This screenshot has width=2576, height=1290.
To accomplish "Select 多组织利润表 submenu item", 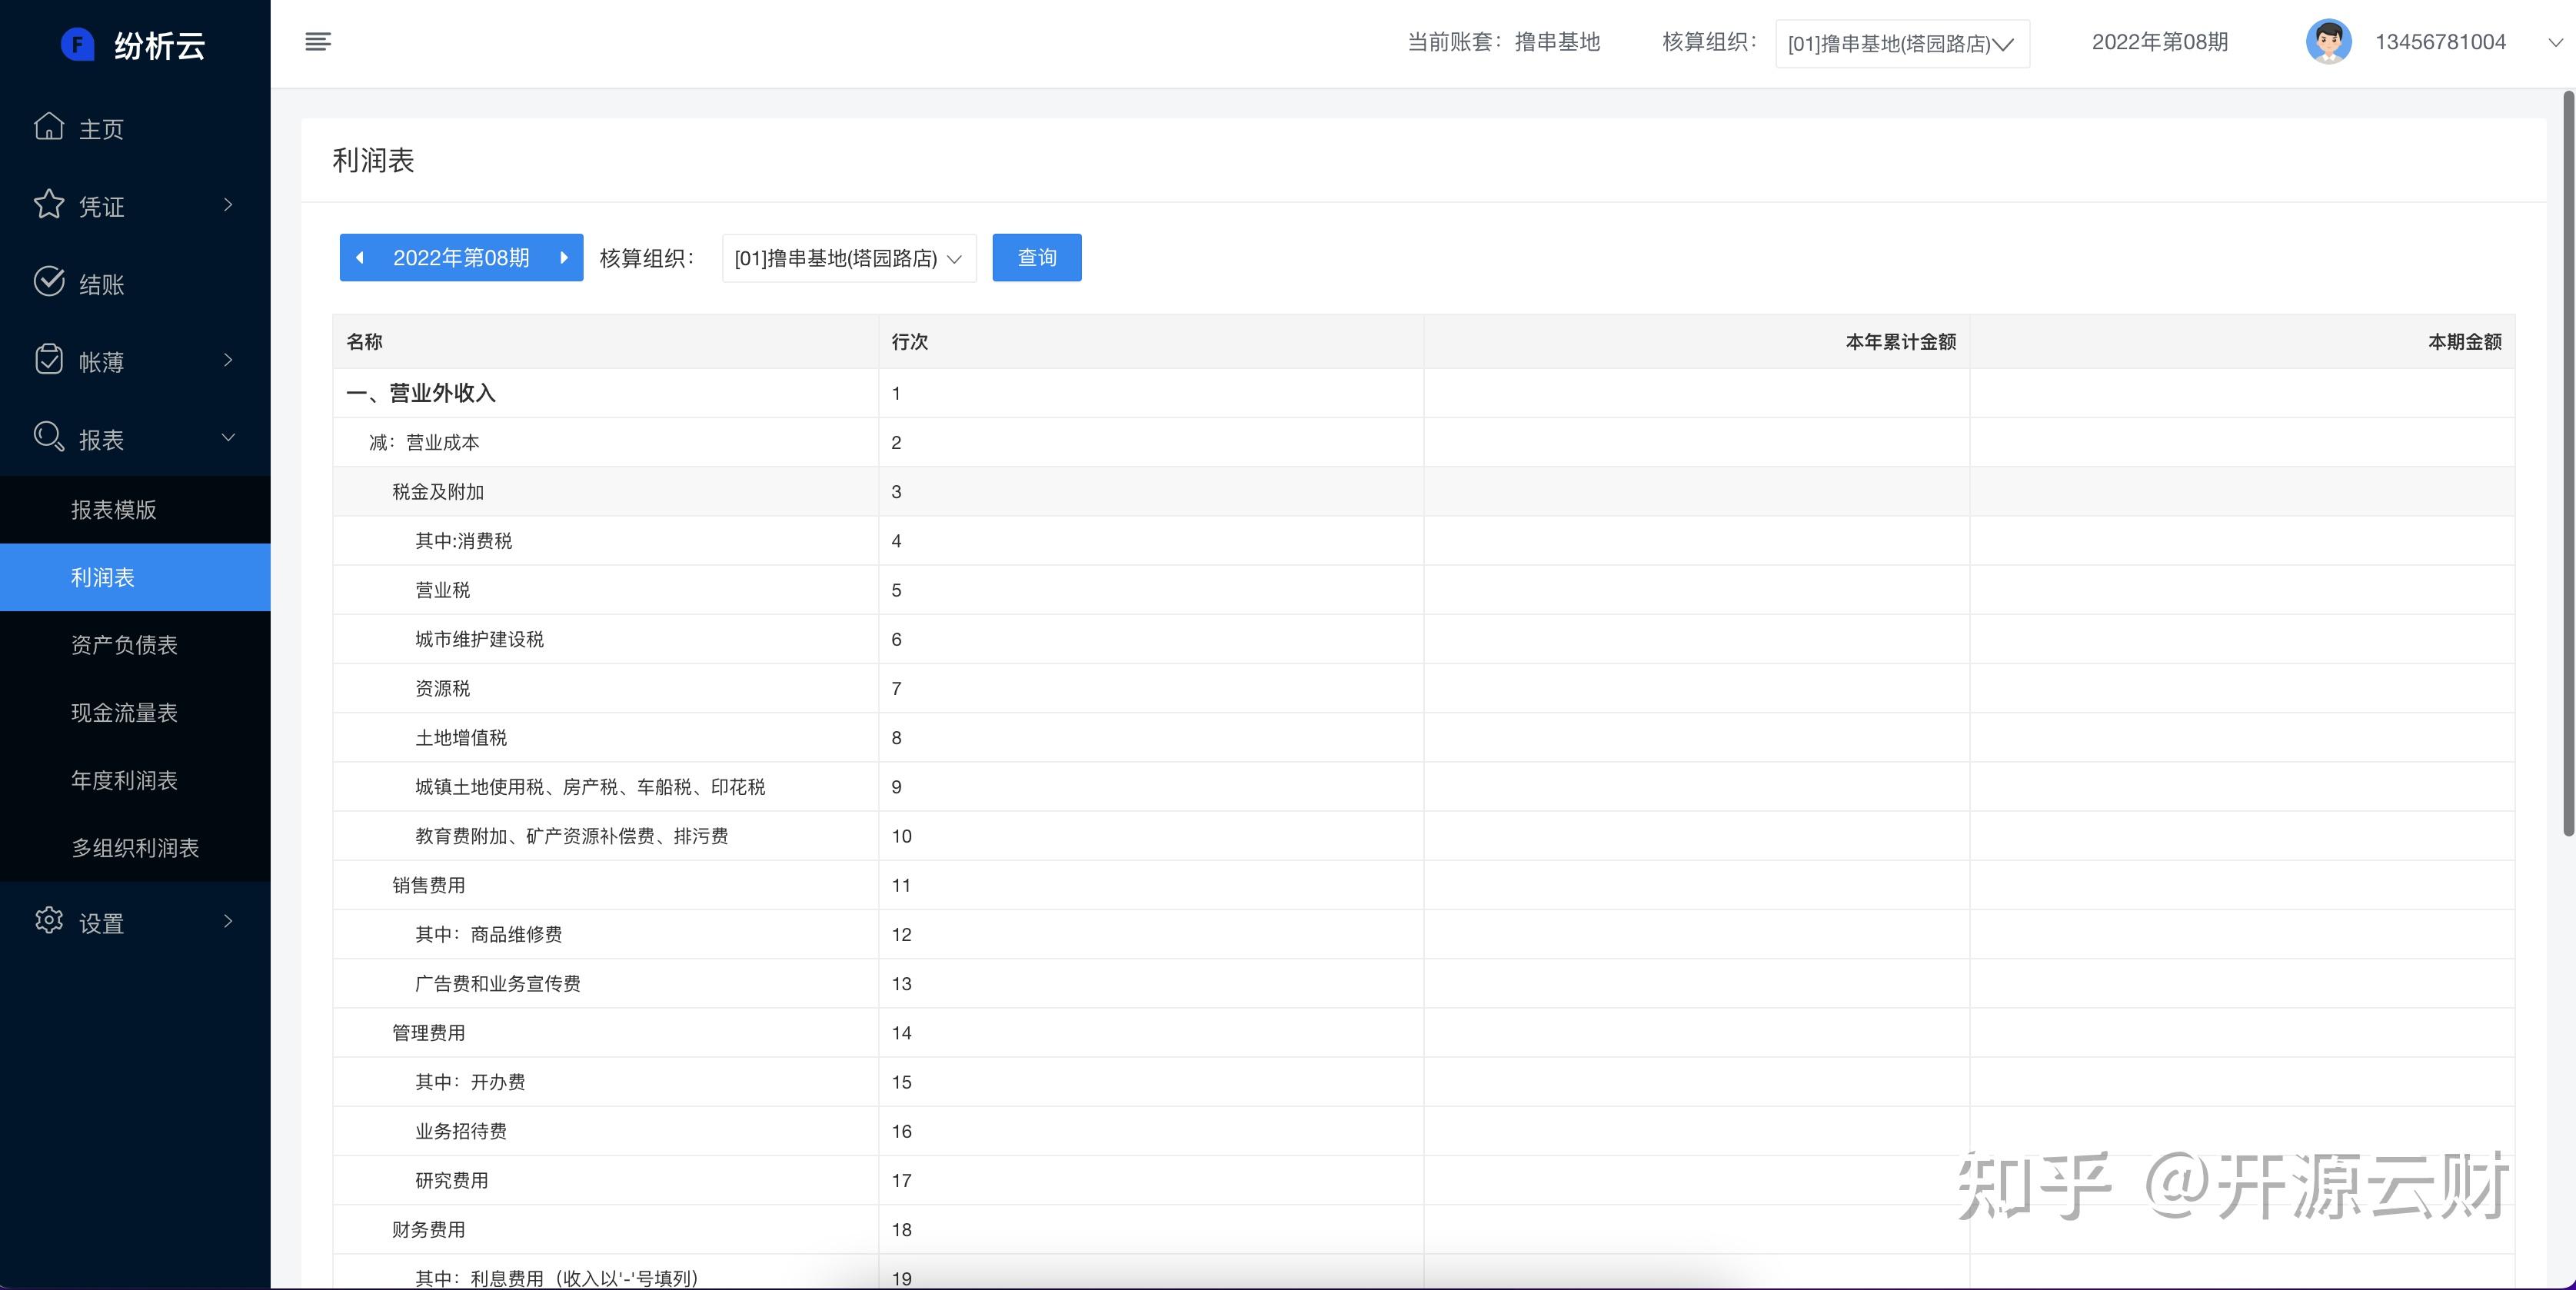I will (x=135, y=848).
